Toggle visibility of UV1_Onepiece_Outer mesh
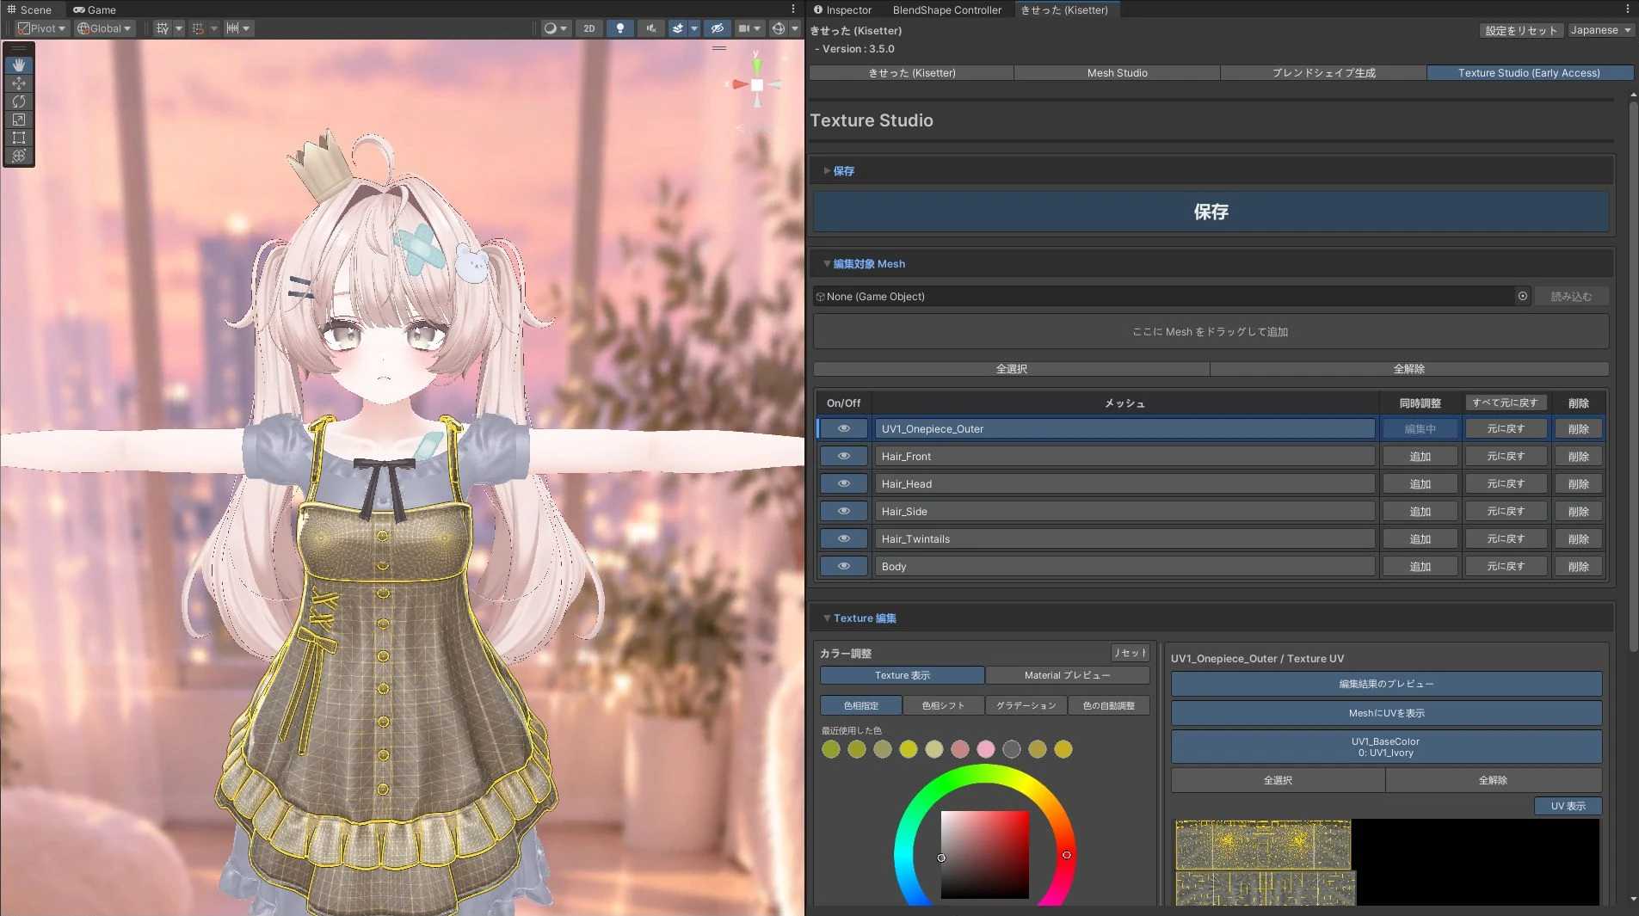This screenshot has width=1639, height=916. [844, 429]
